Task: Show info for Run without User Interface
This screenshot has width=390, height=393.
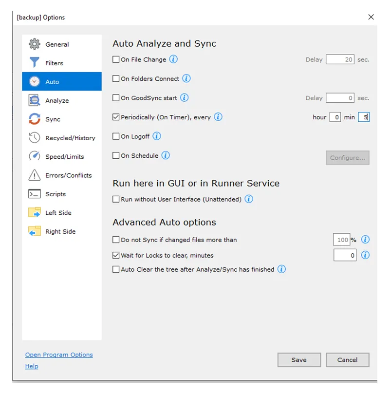Action: pos(249,199)
